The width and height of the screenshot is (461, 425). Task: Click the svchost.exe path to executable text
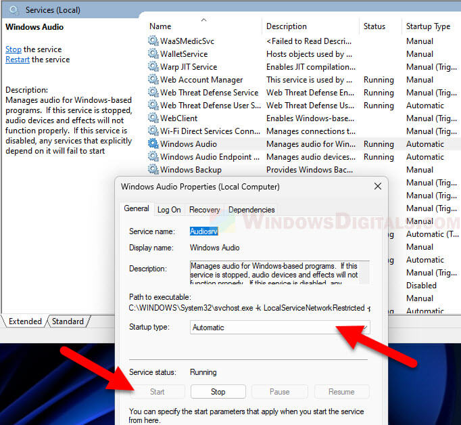point(249,308)
